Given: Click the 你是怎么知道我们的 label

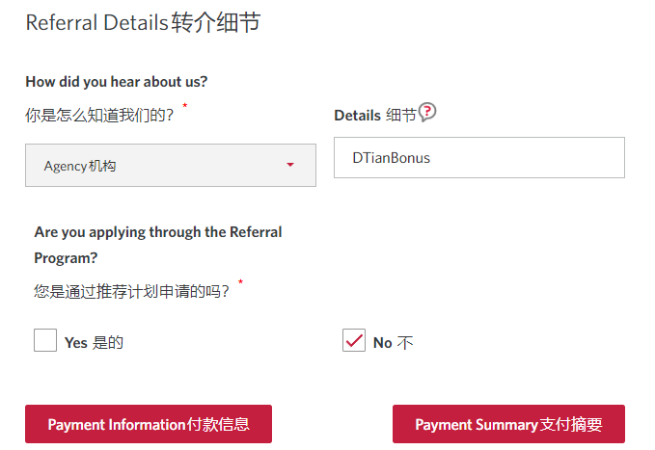Looking at the screenshot, I should (x=99, y=116).
